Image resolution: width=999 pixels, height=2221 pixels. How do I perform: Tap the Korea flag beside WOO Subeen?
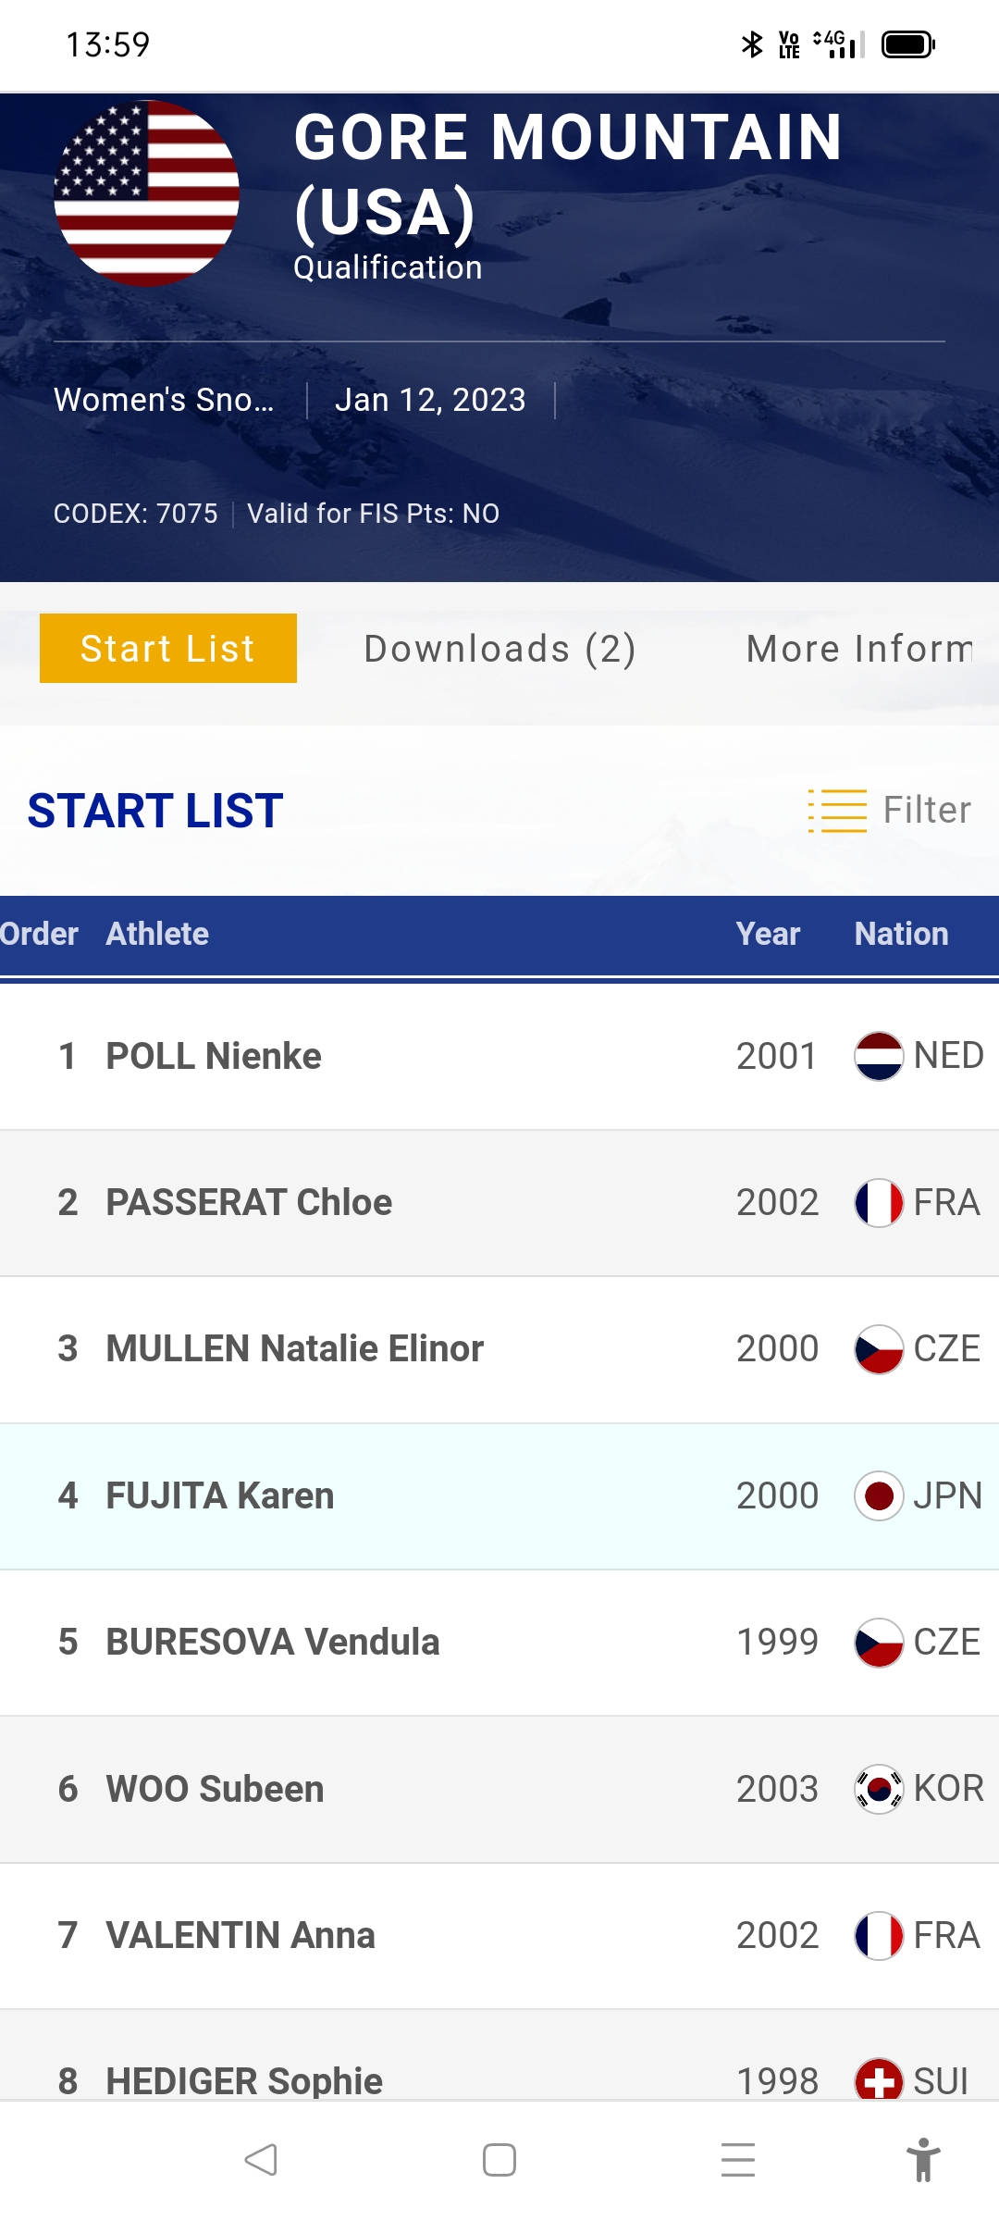[879, 1789]
